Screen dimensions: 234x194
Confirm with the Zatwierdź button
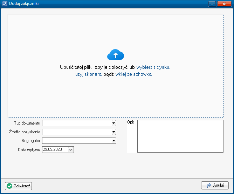[x=18, y=186]
